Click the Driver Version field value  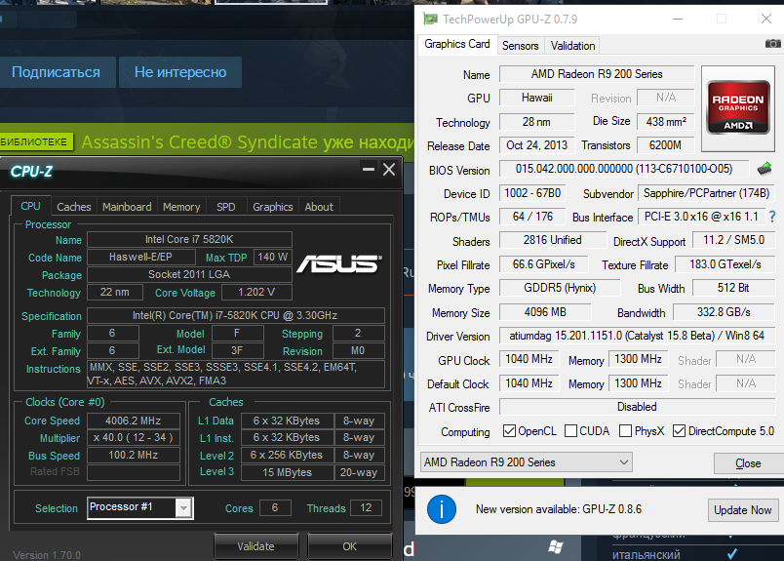637,336
